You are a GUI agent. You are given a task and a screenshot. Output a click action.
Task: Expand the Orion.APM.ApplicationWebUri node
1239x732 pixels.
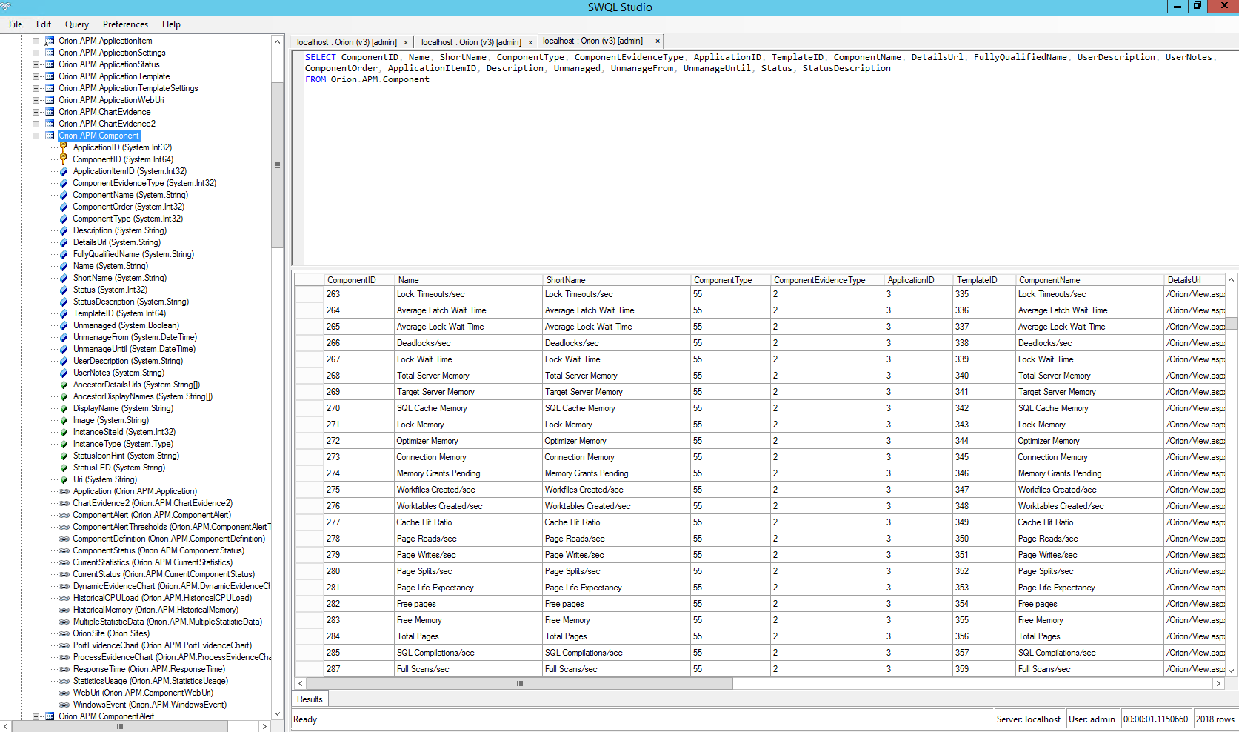coord(36,100)
